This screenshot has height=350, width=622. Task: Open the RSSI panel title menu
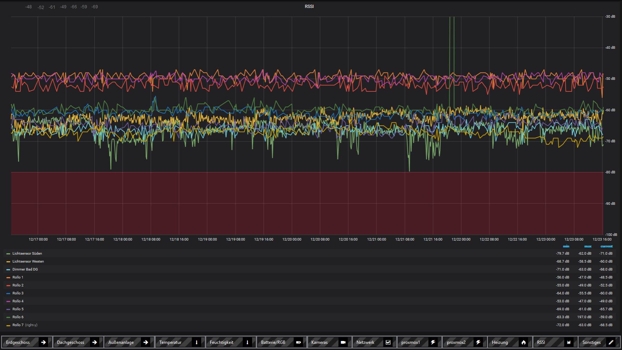tap(309, 7)
